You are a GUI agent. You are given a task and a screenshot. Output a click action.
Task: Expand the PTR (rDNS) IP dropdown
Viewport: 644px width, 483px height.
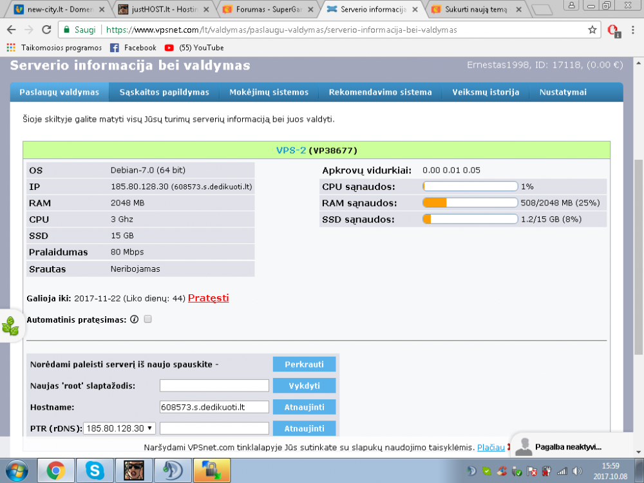click(x=119, y=428)
